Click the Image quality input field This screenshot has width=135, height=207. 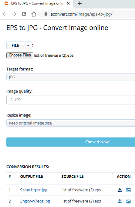pyautogui.click(x=71, y=100)
